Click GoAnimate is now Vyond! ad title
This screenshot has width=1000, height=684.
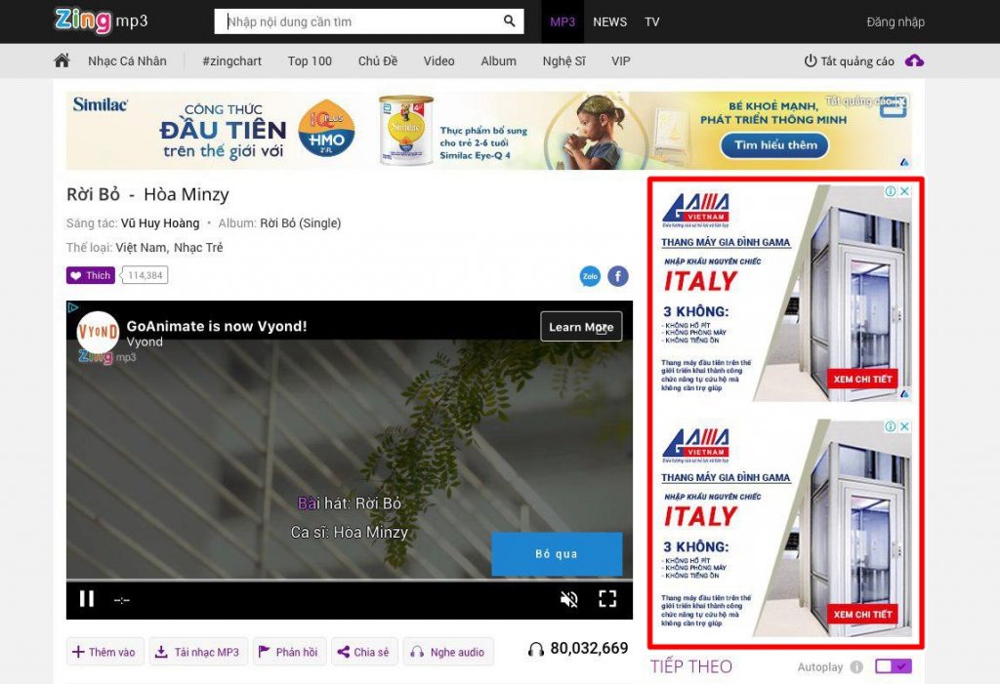click(x=217, y=326)
